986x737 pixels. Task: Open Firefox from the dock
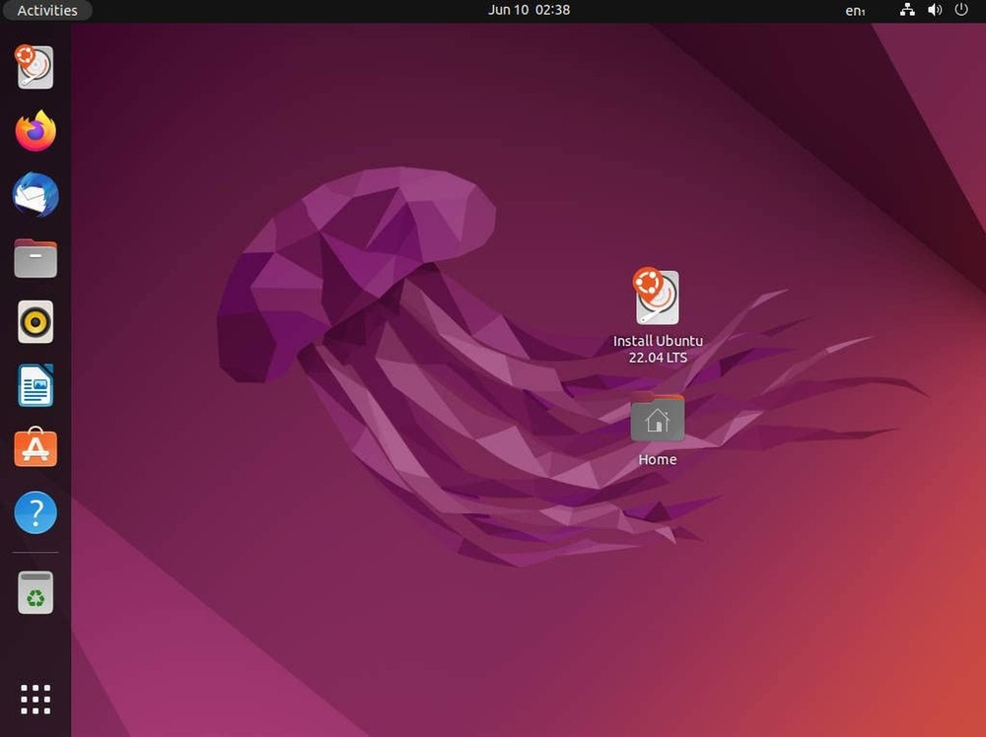pos(35,131)
